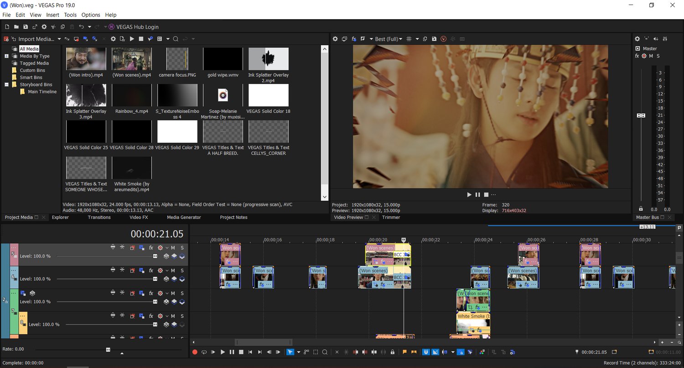Save snapshot to file in preview toolbar

434,39
